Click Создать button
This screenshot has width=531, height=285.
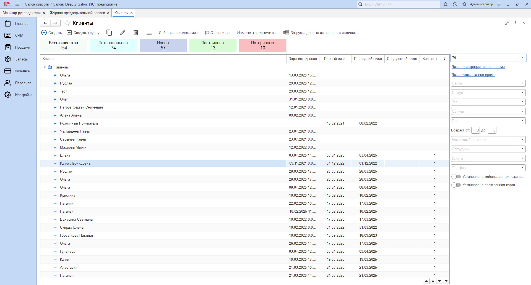click(x=52, y=33)
